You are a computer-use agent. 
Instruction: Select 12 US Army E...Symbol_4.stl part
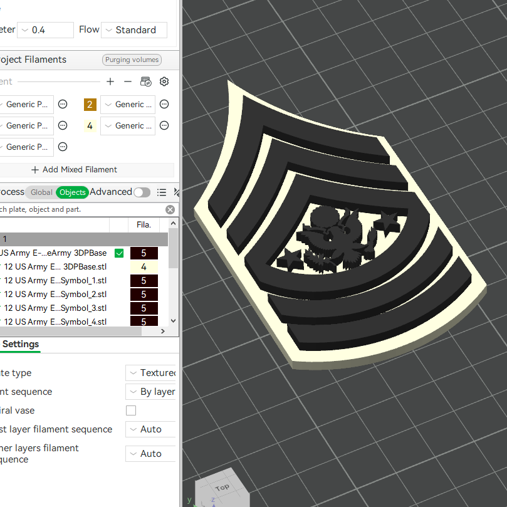coord(55,321)
